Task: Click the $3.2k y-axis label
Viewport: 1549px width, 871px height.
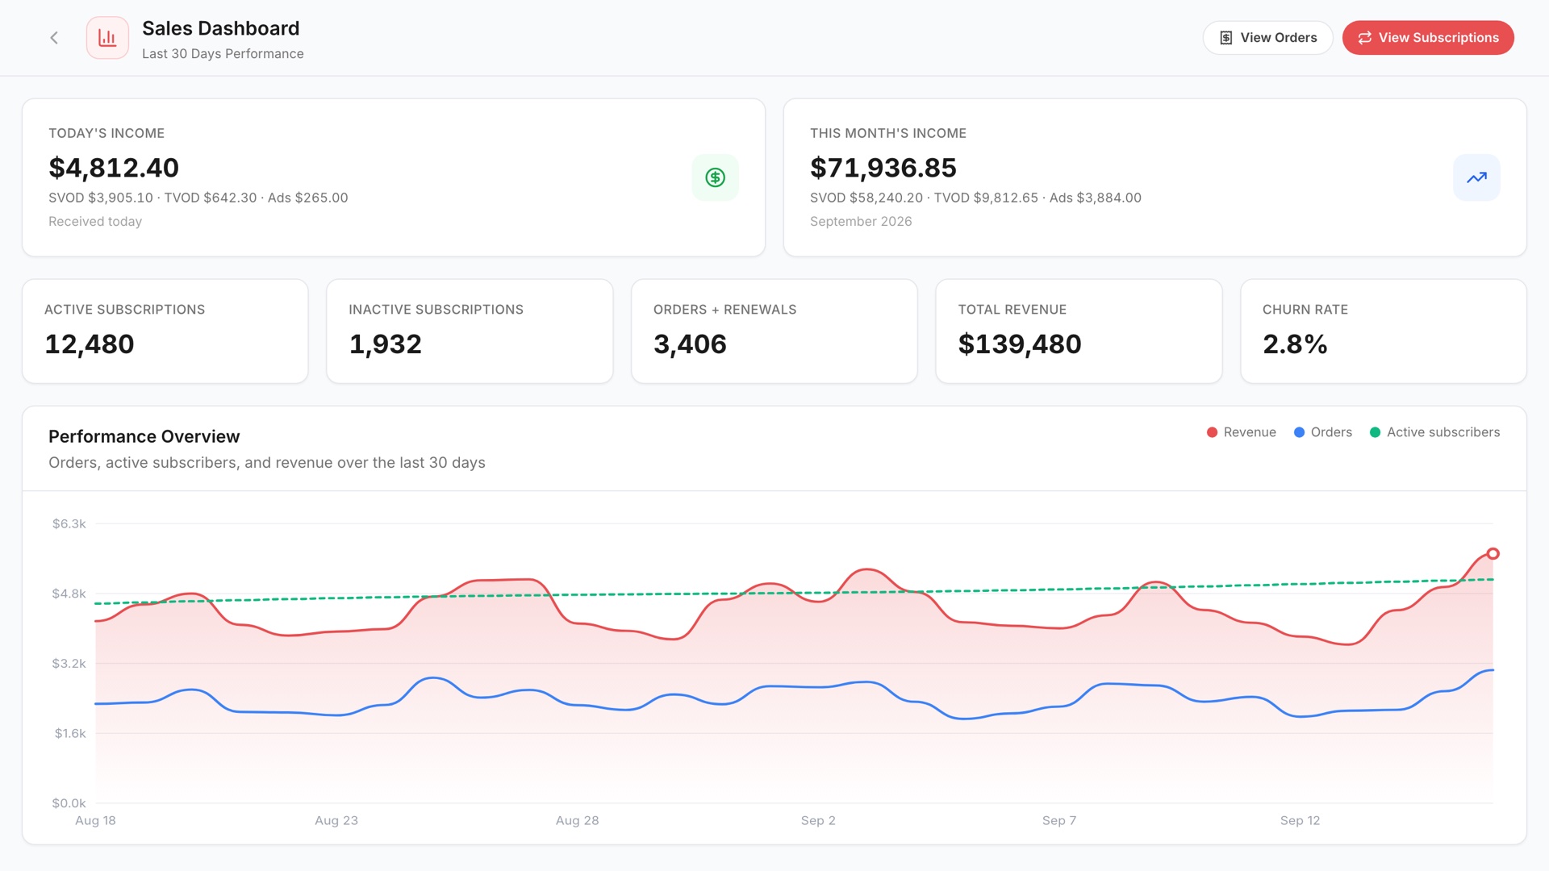Action: (x=69, y=664)
